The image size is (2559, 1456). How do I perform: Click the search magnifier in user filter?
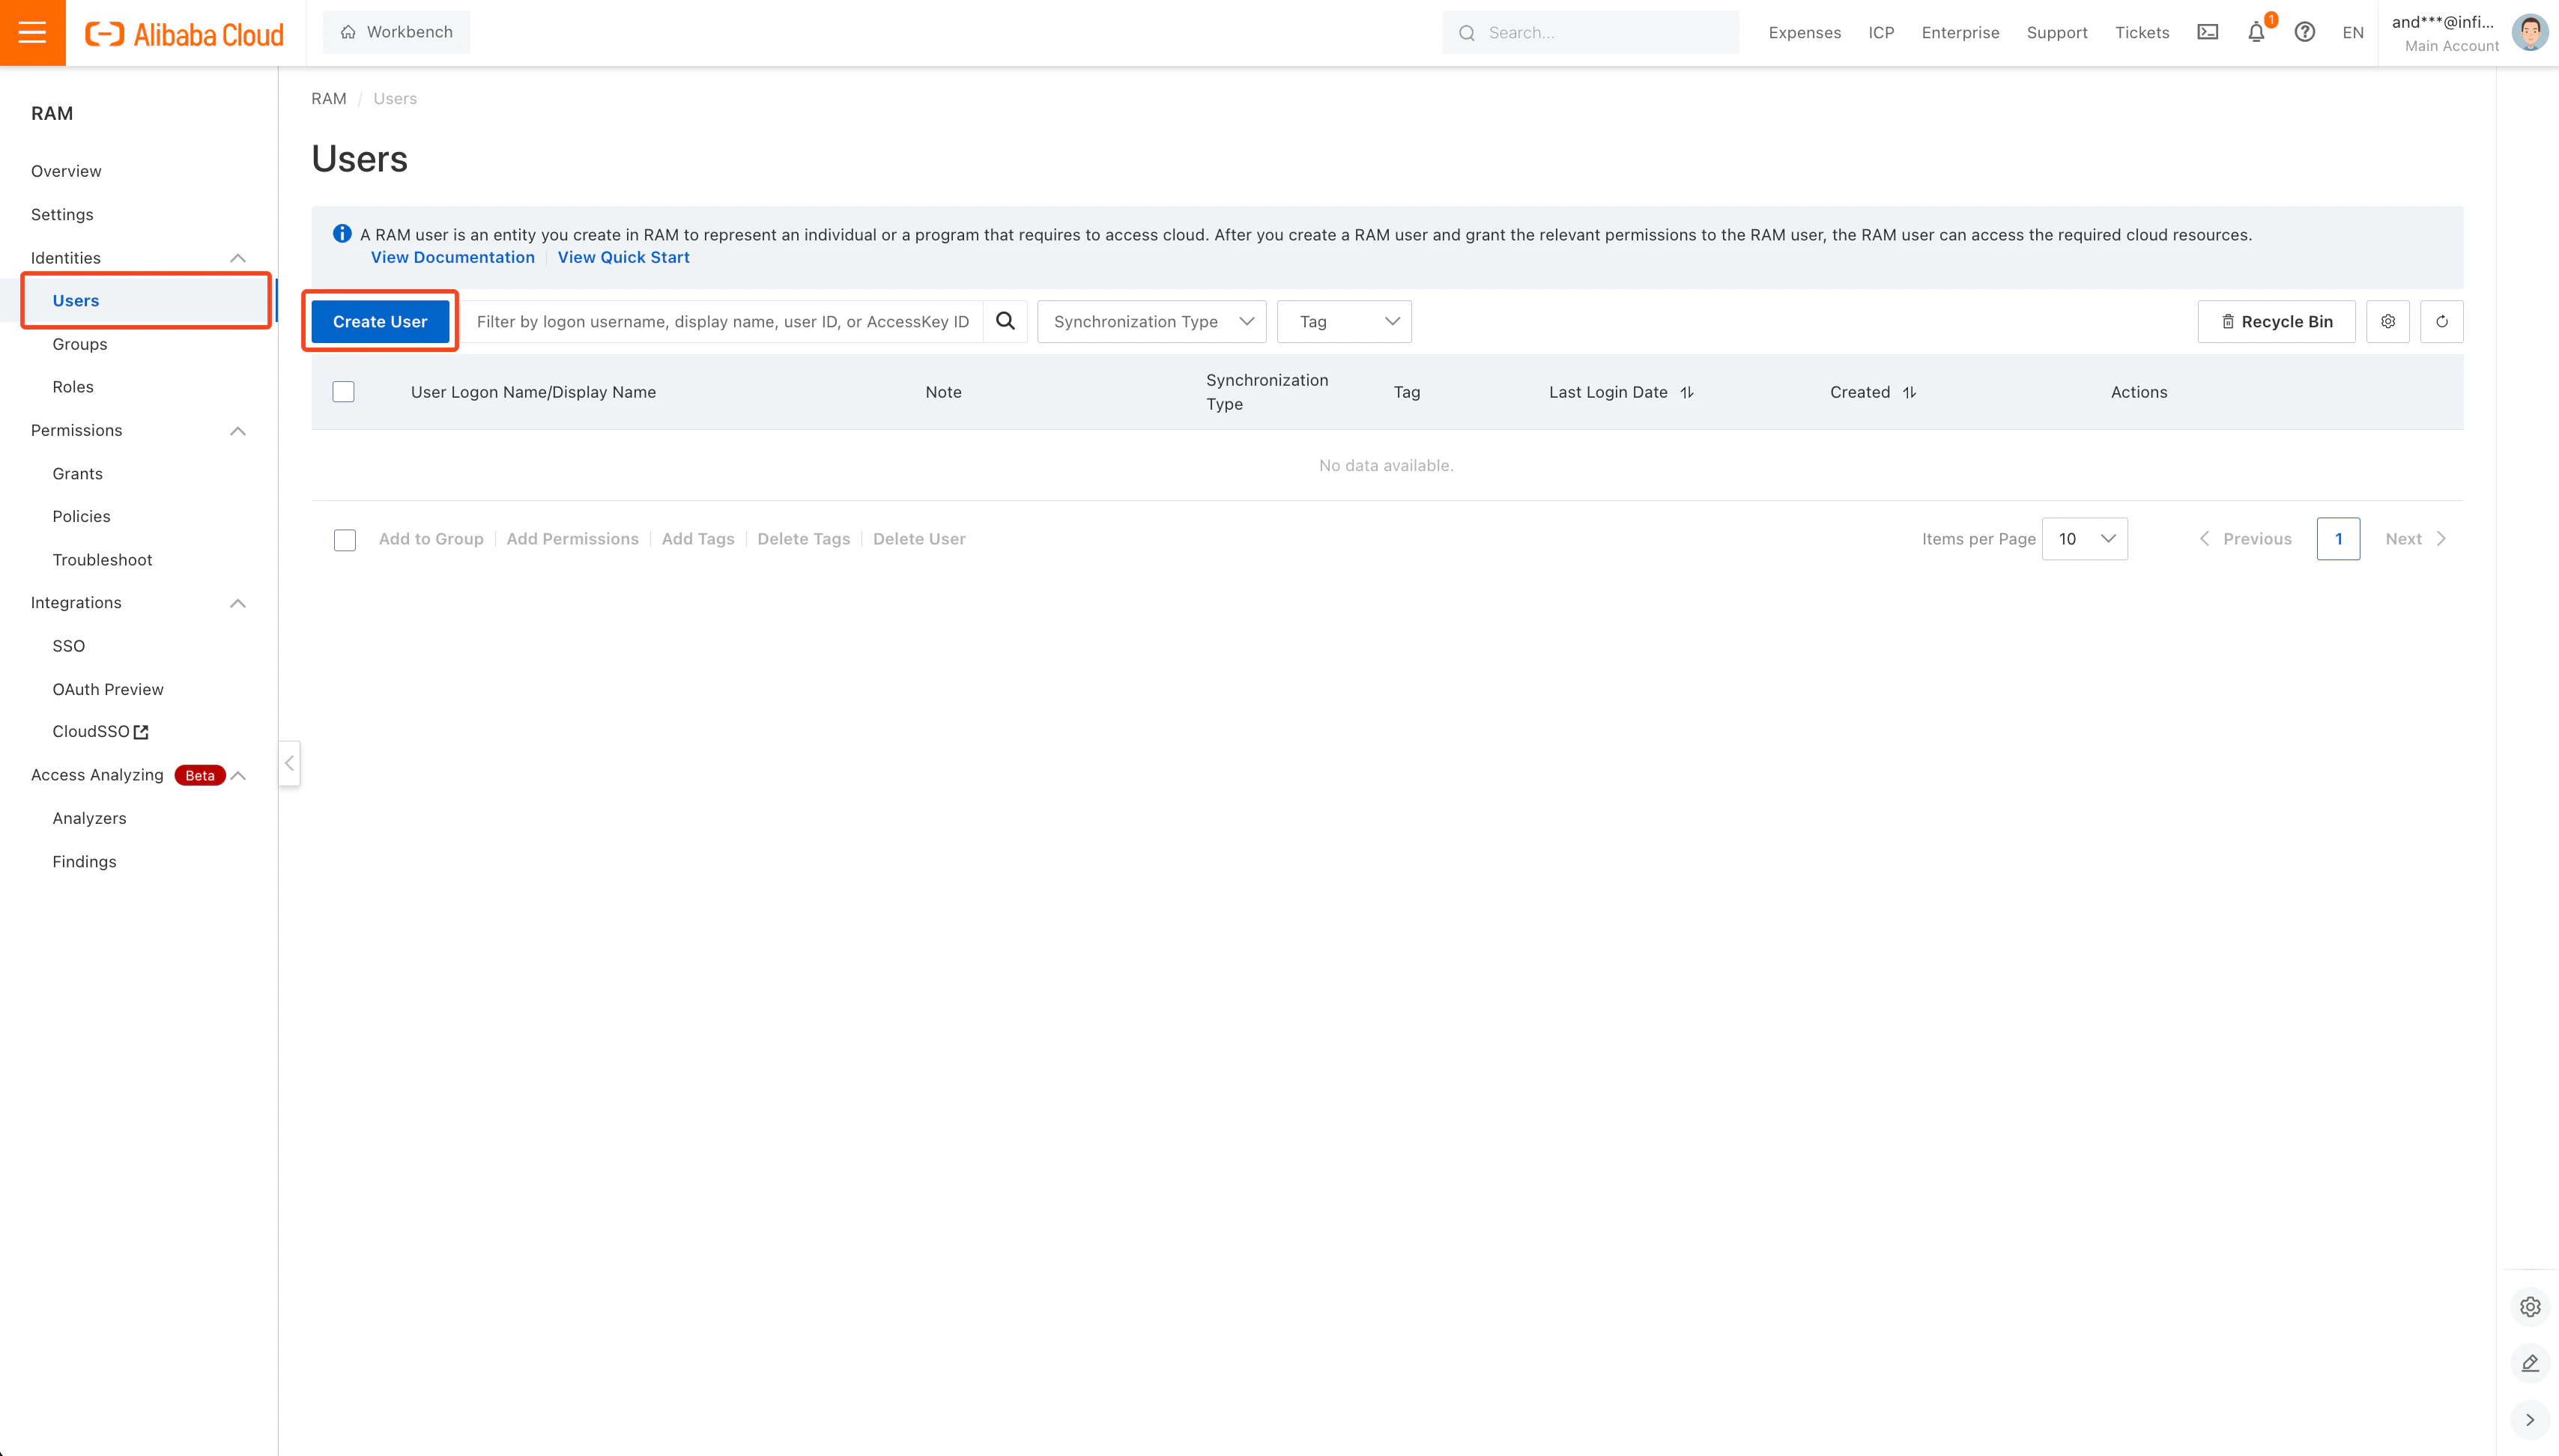point(1005,321)
